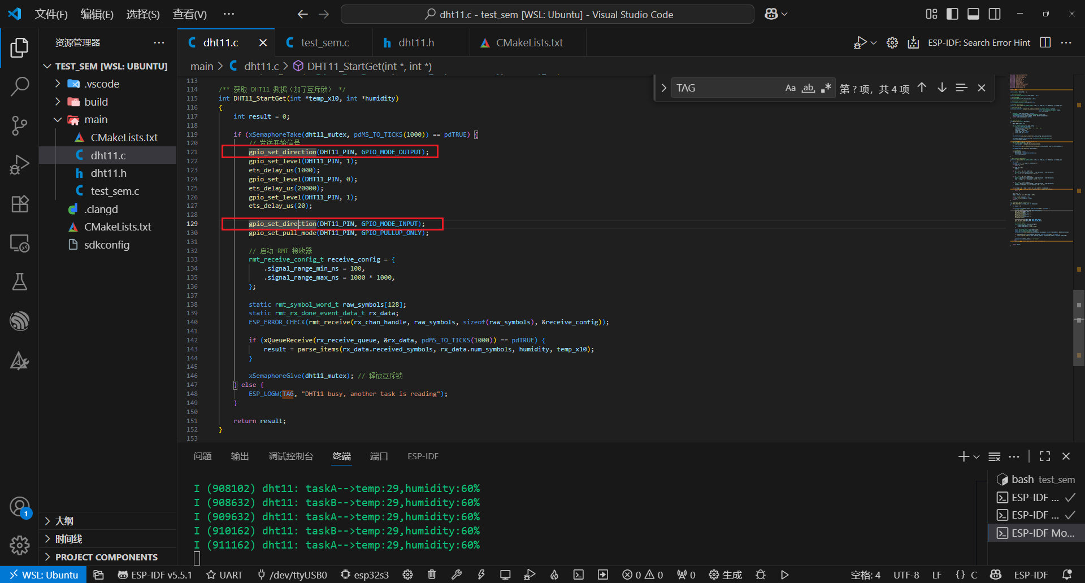Click ESP-IDF v5.5.1 version in status bar
Screen dimensions: 1085x583
[155, 575]
